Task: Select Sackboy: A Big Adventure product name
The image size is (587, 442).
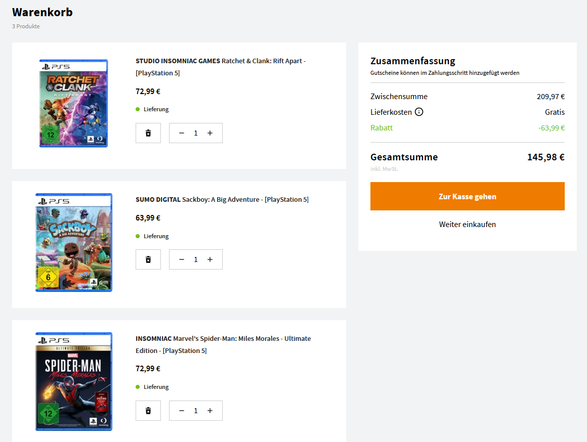Action: (x=222, y=199)
